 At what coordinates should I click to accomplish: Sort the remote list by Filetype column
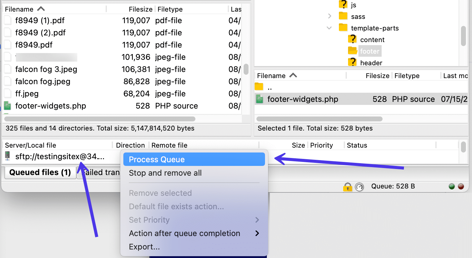coord(407,76)
